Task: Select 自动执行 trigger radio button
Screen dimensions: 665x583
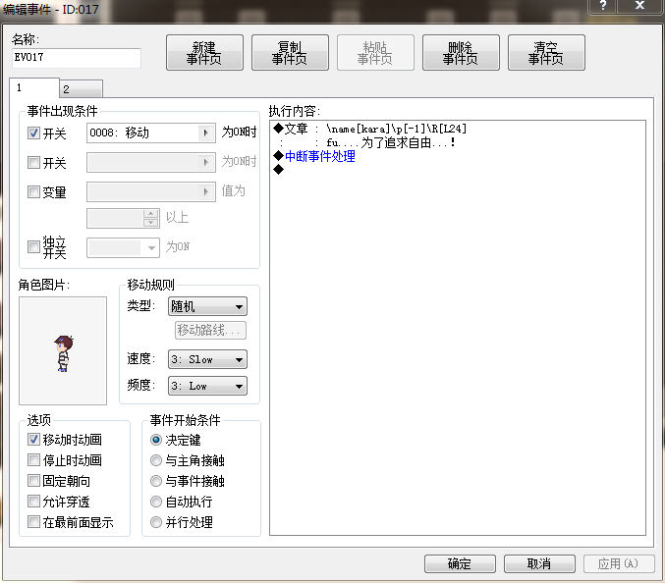Action: pyautogui.click(x=156, y=502)
